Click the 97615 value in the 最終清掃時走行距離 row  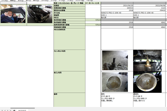[93, 25]
